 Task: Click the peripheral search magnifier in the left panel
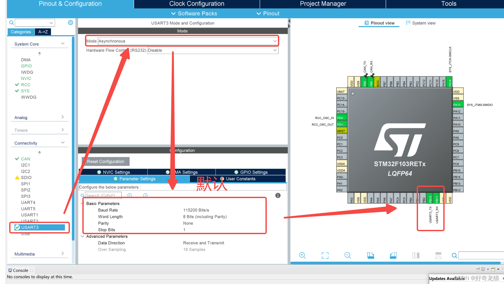(x=11, y=23)
